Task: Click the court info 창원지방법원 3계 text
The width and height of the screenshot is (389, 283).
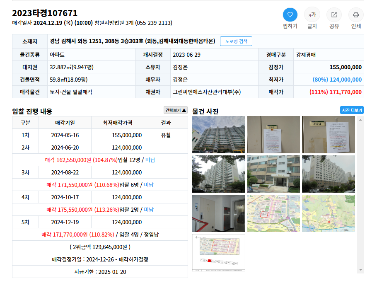Action: 114,23
